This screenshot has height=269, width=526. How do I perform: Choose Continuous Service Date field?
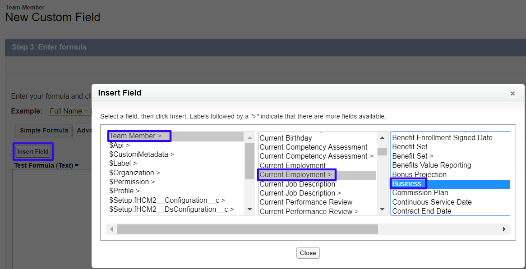coord(432,202)
